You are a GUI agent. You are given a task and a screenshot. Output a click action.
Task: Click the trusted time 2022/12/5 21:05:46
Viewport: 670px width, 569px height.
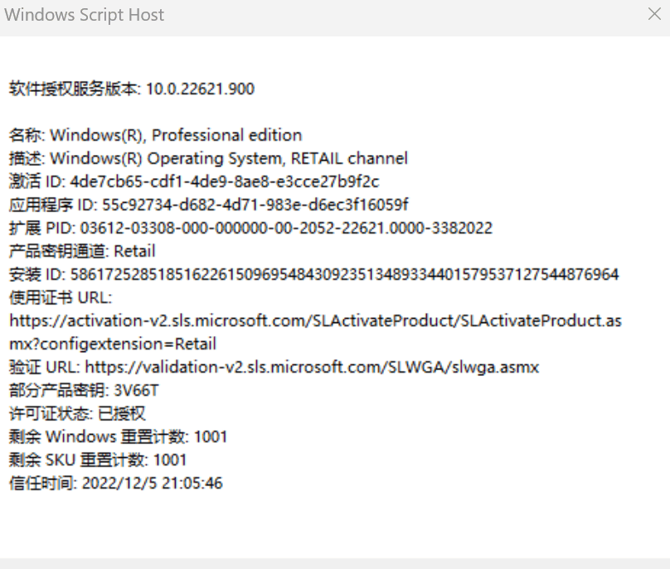tap(152, 483)
